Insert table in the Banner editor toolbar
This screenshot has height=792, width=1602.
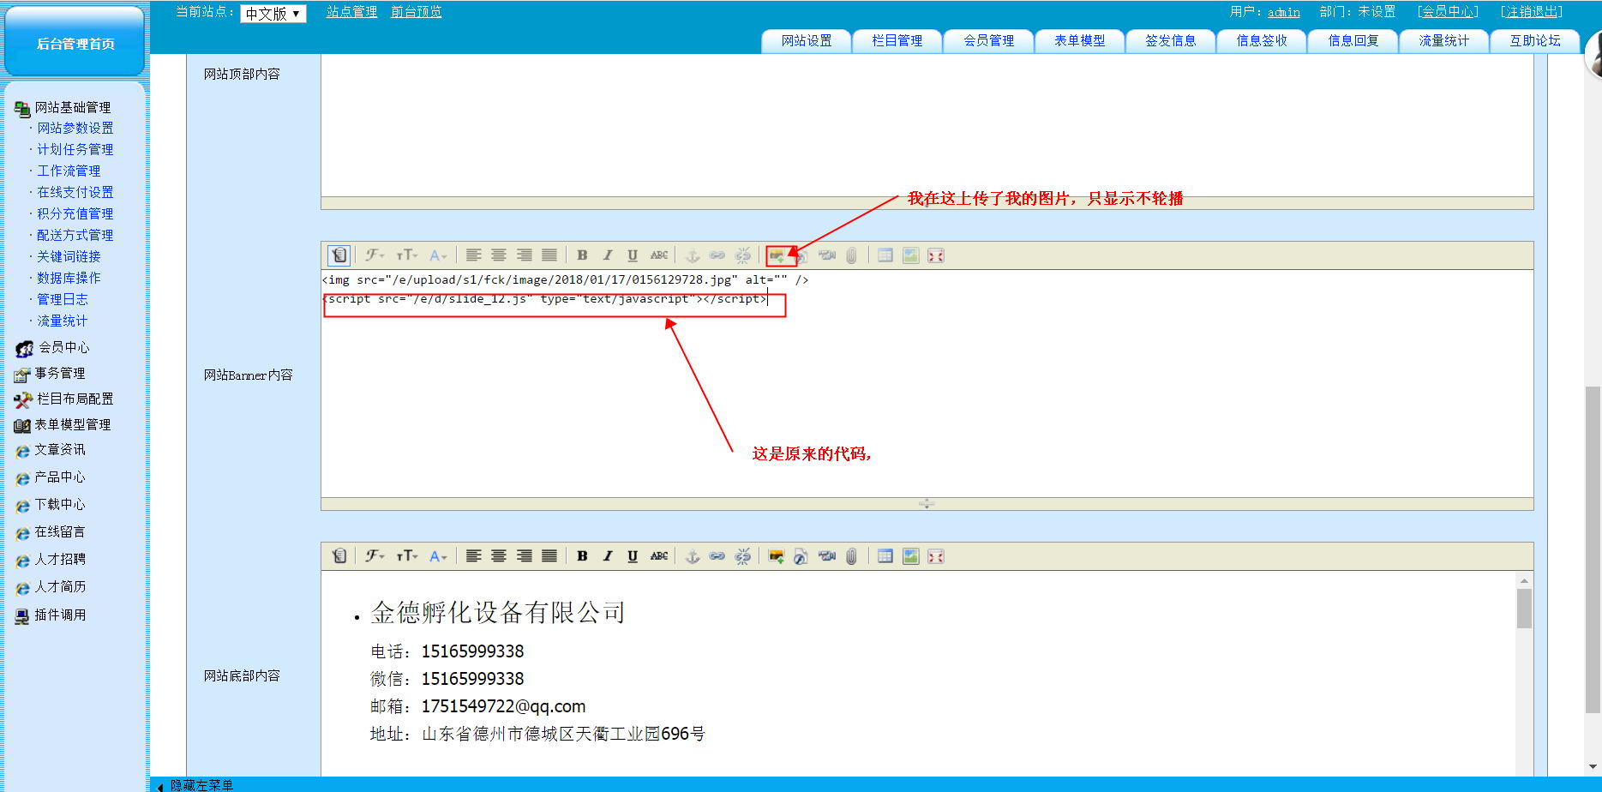pos(885,255)
